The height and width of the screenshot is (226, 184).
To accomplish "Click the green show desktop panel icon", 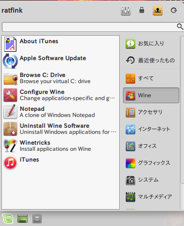I will 23,218.
